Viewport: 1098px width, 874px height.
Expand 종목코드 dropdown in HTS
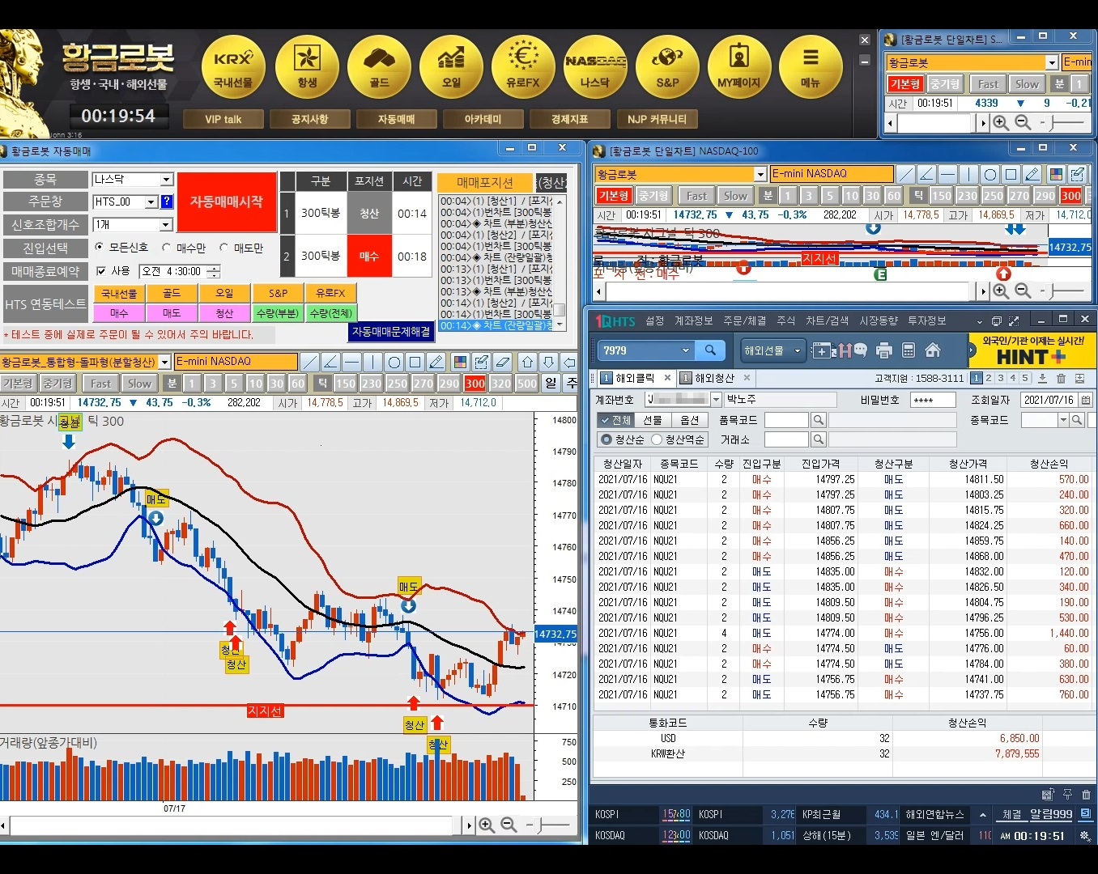(x=1063, y=420)
